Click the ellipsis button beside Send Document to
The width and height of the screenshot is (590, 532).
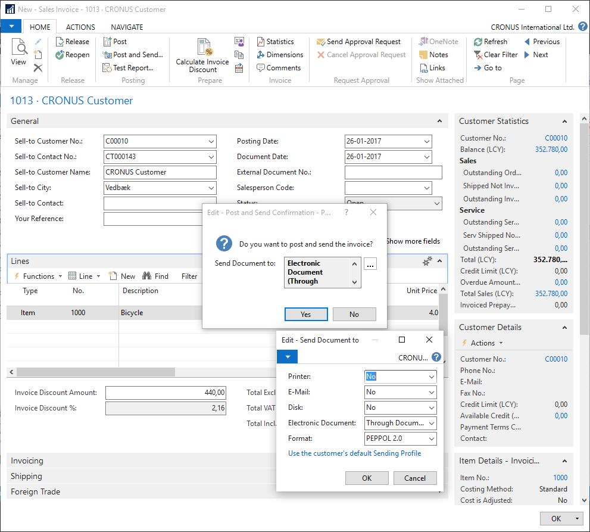tap(370, 265)
